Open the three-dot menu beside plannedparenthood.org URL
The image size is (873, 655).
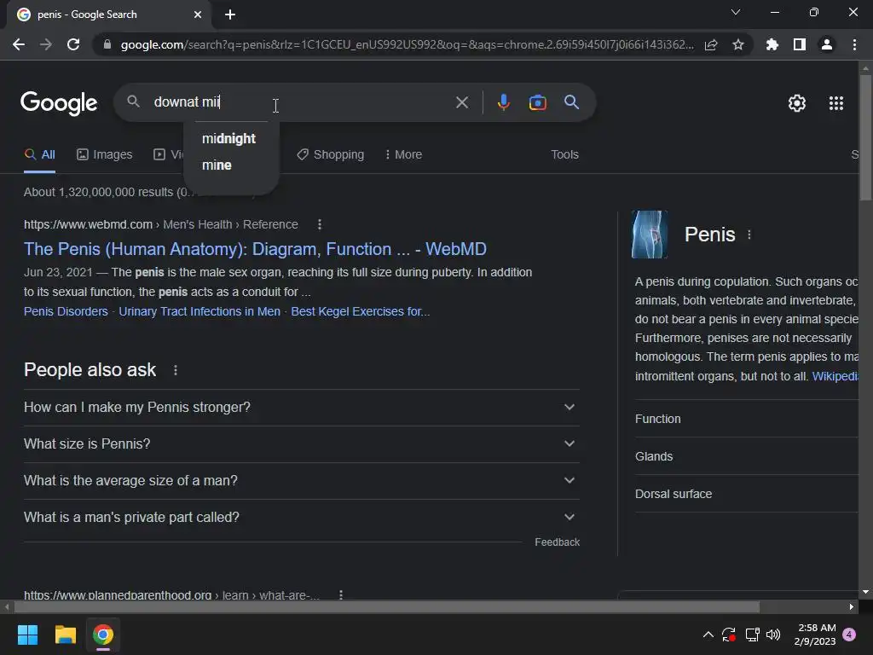click(341, 594)
